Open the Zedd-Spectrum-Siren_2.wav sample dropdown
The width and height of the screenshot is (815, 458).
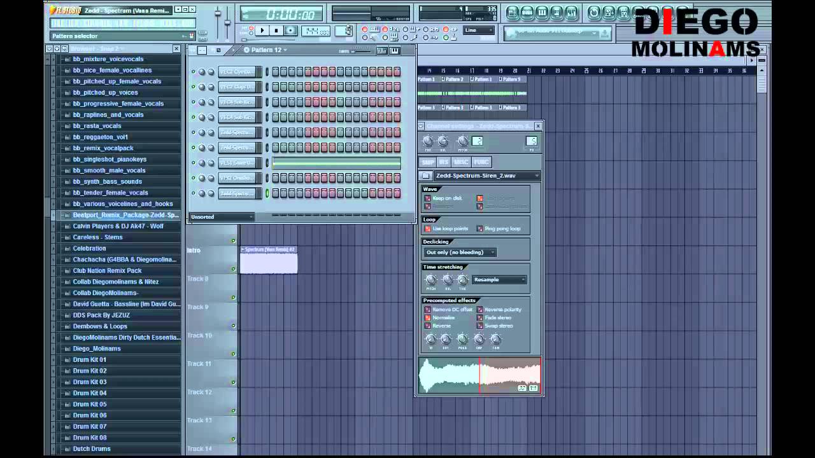tap(487, 176)
